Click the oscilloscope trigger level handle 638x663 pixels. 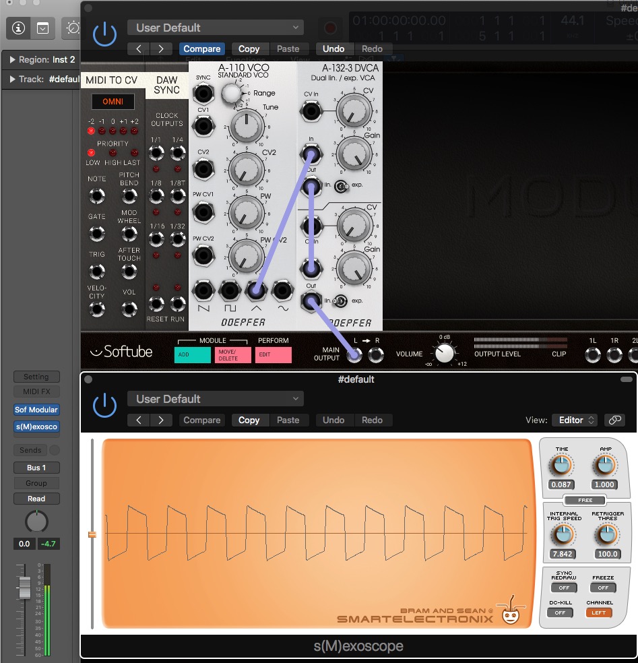click(x=92, y=534)
